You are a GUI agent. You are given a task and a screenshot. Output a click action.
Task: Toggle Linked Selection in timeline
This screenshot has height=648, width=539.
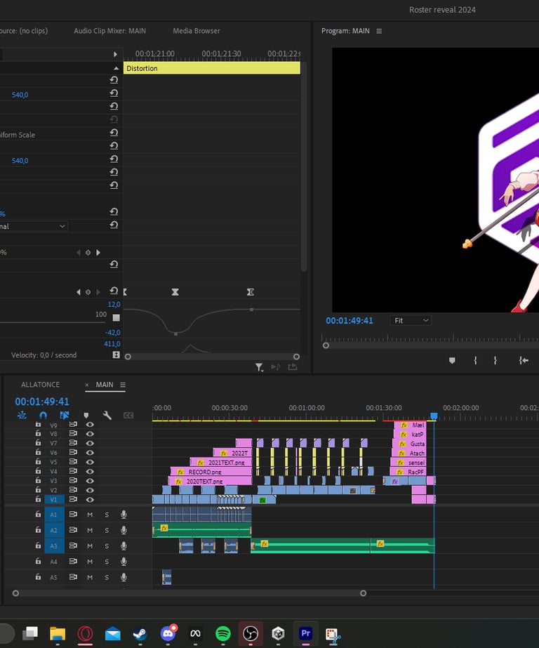coord(64,416)
